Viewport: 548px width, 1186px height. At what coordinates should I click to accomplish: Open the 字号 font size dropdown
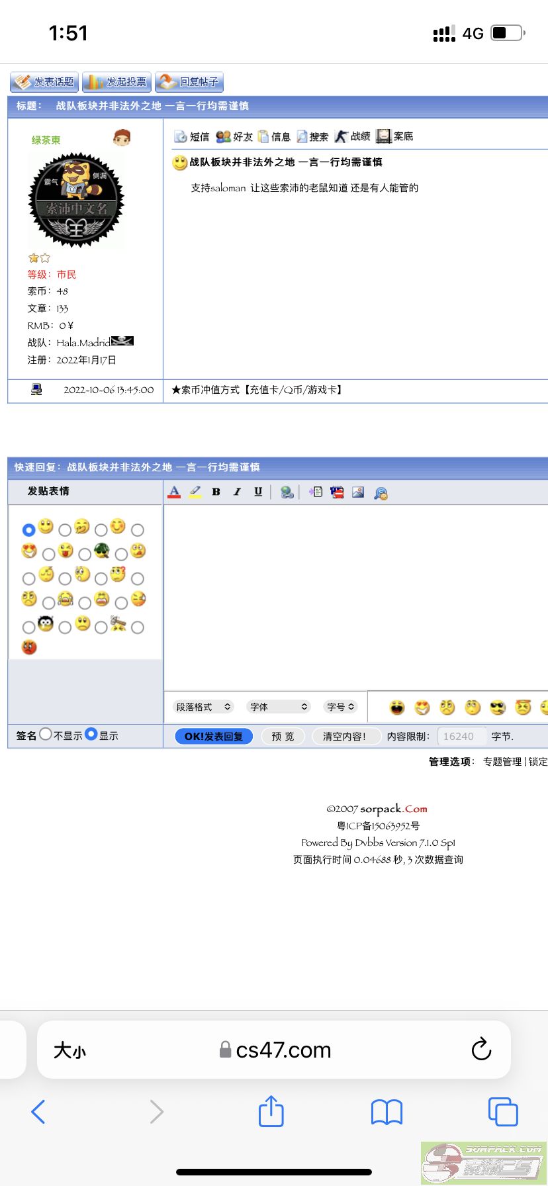[x=340, y=707]
